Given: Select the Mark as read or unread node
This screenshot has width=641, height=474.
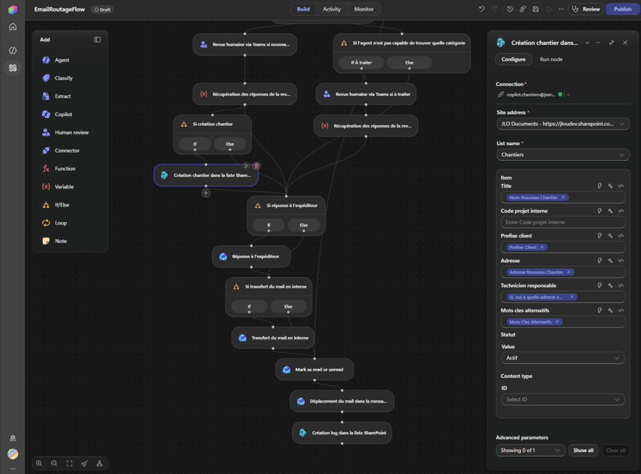Looking at the screenshot, I should click(314, 370).
